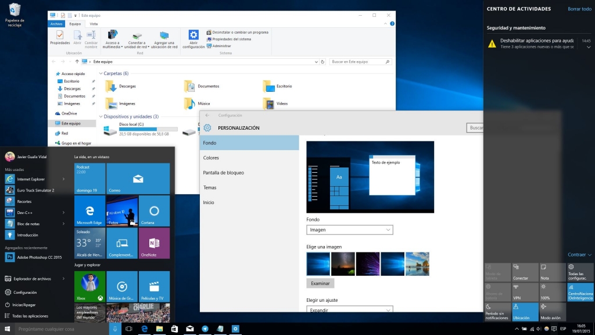The width and height of the screenshot is (595, 335).
Task: Click the Cortana microphone icon
Action: coord(114,329)
